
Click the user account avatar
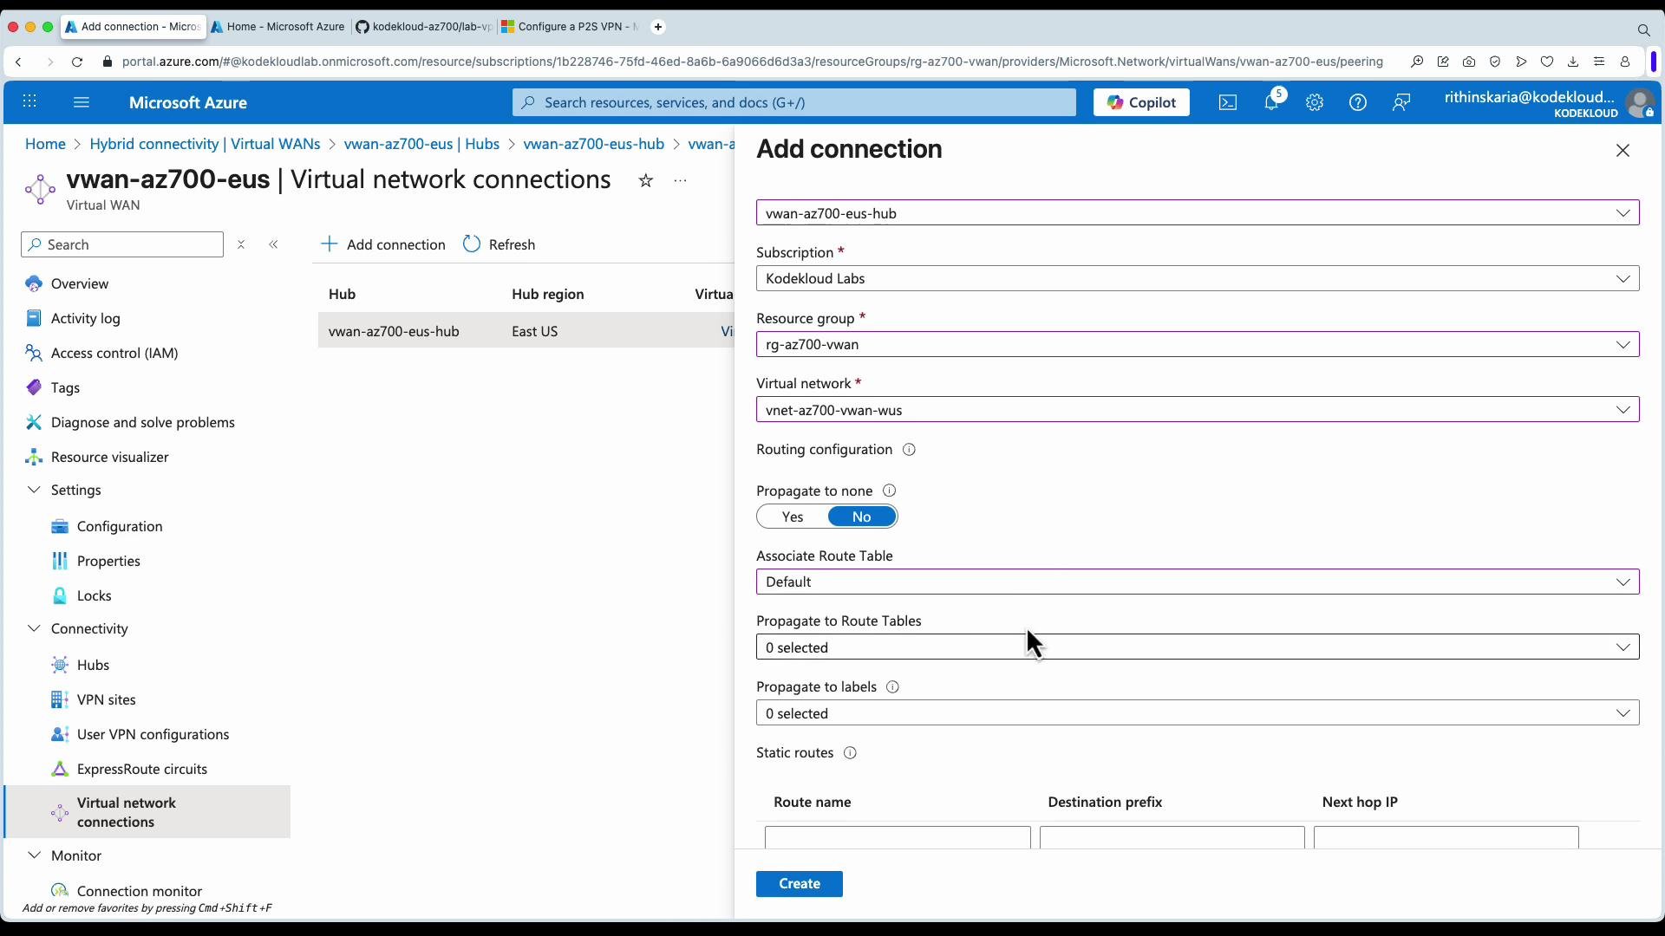pos(1639,104)
